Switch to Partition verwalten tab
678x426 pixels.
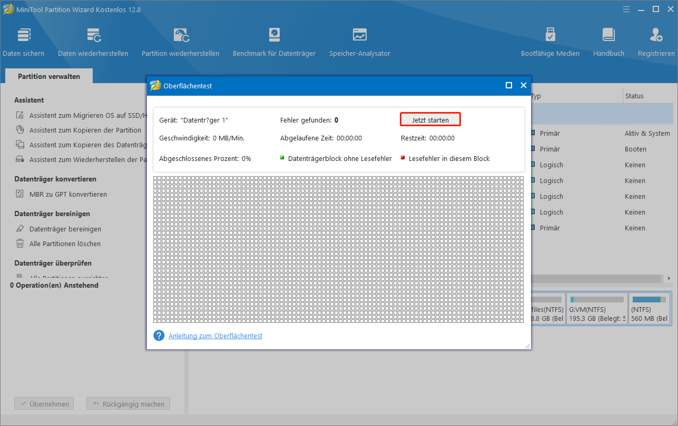tap(49, 76)
